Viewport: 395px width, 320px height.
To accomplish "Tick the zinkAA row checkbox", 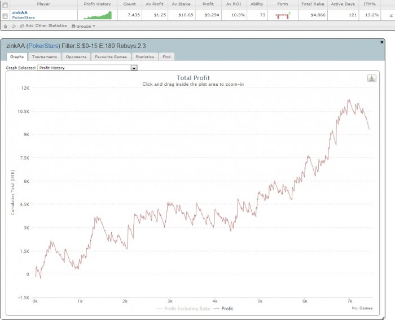I will 5,16.
